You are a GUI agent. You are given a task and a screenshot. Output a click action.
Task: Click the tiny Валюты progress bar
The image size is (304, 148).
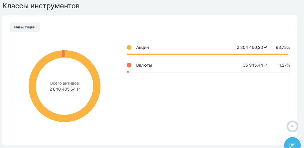tap(128, 72)
